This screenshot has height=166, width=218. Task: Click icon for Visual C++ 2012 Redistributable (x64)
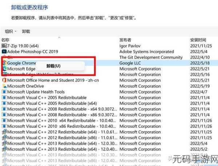tap(4, 132)
